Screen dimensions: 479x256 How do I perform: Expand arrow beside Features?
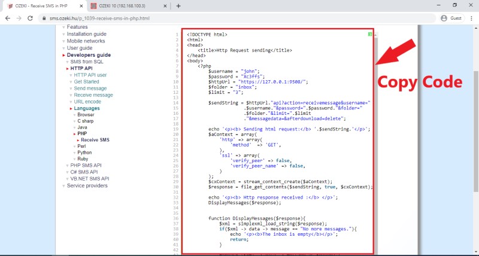[x=63, y=27]
